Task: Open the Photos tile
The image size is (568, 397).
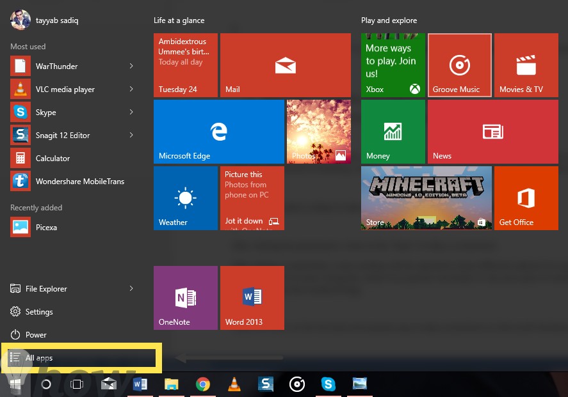Action: [319, 132]
